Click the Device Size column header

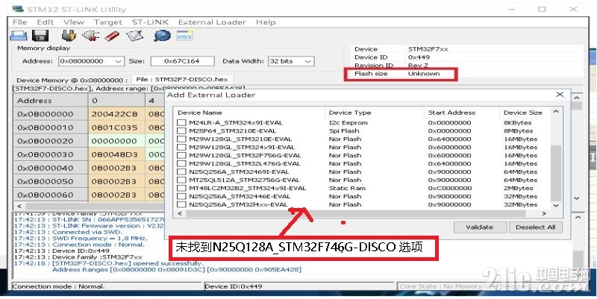[x=525, y=113]
